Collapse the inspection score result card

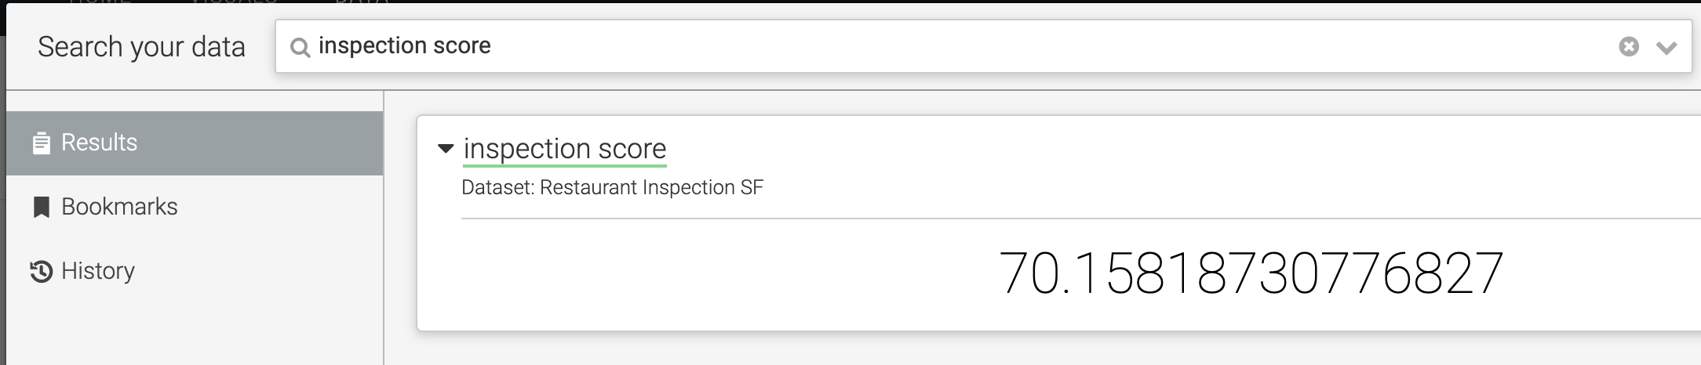click(x=446, y=148)
